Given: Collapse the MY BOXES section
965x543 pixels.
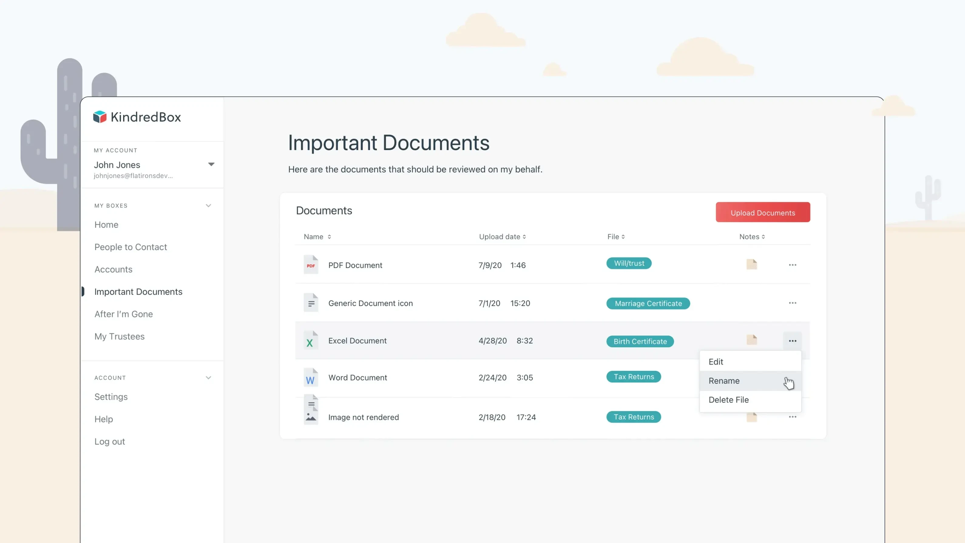Looking at the screenshot, I should 208,206.
